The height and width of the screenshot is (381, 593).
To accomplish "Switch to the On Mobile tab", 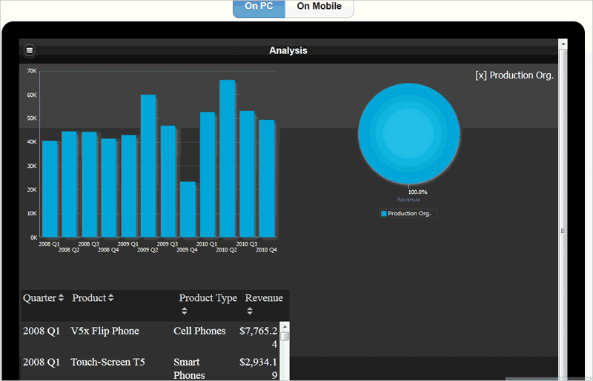I will [x=319, y=8].
